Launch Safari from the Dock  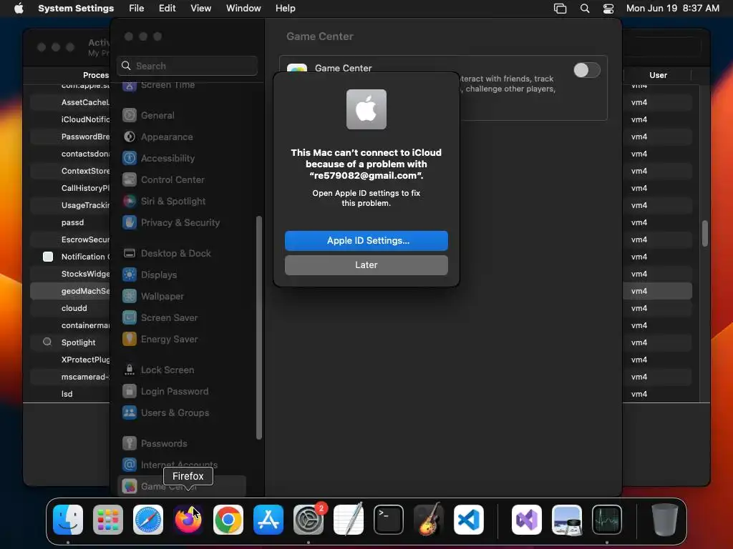tap(148, 519)
